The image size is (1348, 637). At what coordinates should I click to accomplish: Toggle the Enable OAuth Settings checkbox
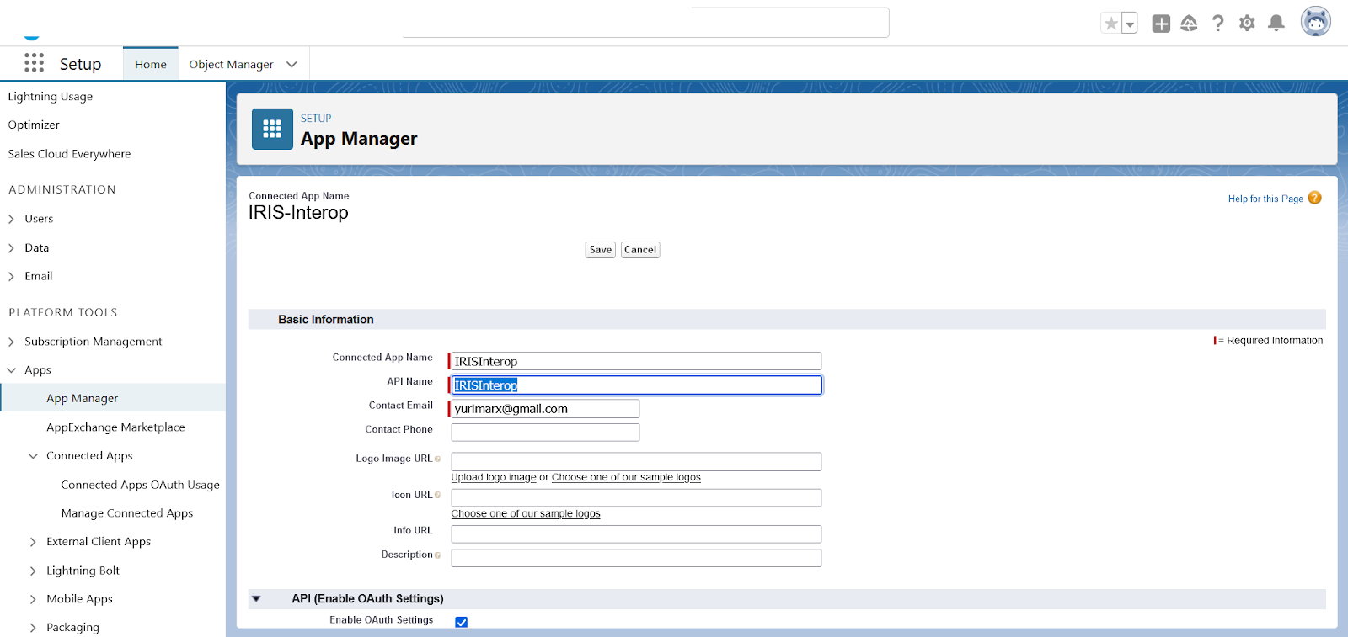pos(462,622)
